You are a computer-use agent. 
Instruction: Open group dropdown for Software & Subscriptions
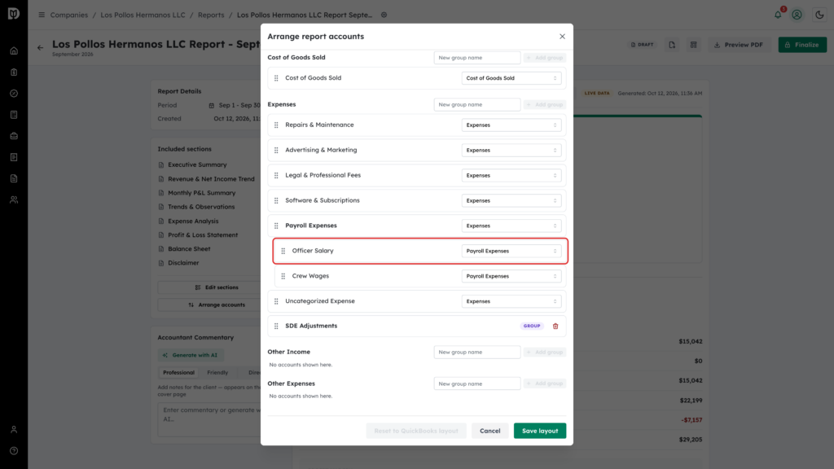[511, 200]
